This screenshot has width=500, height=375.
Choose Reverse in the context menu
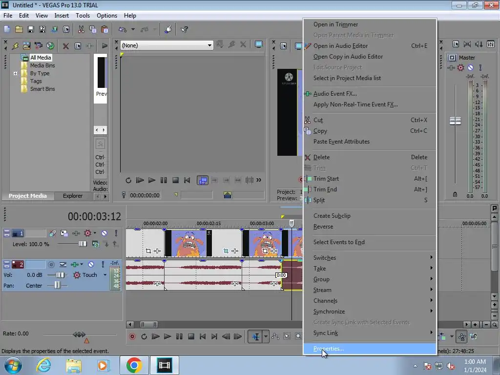click(x=370, y=227)
